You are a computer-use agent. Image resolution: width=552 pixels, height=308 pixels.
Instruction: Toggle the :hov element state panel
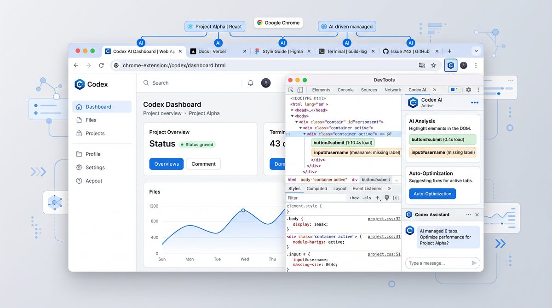pyautogui.click(x=354, y=198)
